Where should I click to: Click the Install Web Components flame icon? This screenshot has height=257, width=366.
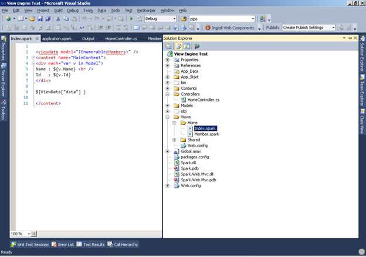click(208, 28)
